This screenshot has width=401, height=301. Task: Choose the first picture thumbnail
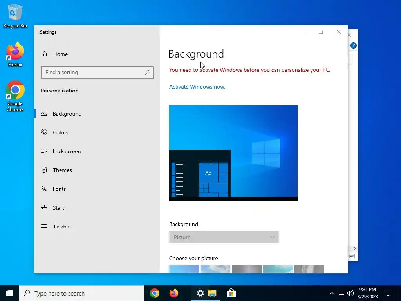pyautogui.click(x=184, y=269)
